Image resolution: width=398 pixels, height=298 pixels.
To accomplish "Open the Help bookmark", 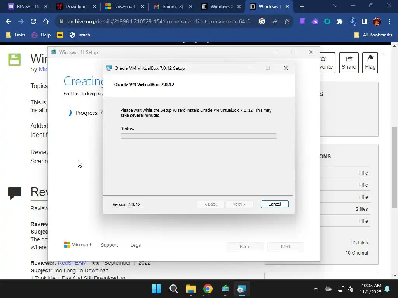I will point(41,35).
